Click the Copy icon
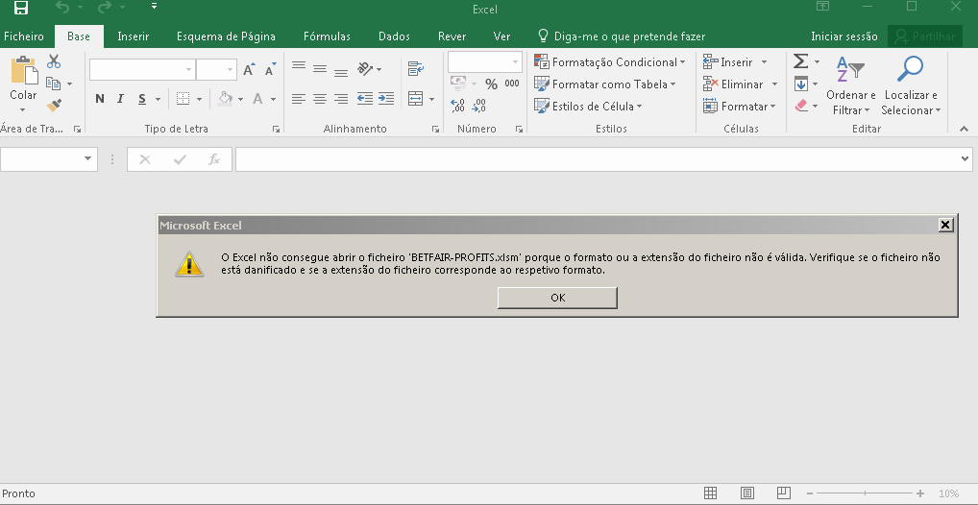The height and width of the screenshot is (505, 978). click(x=54, y=83)
